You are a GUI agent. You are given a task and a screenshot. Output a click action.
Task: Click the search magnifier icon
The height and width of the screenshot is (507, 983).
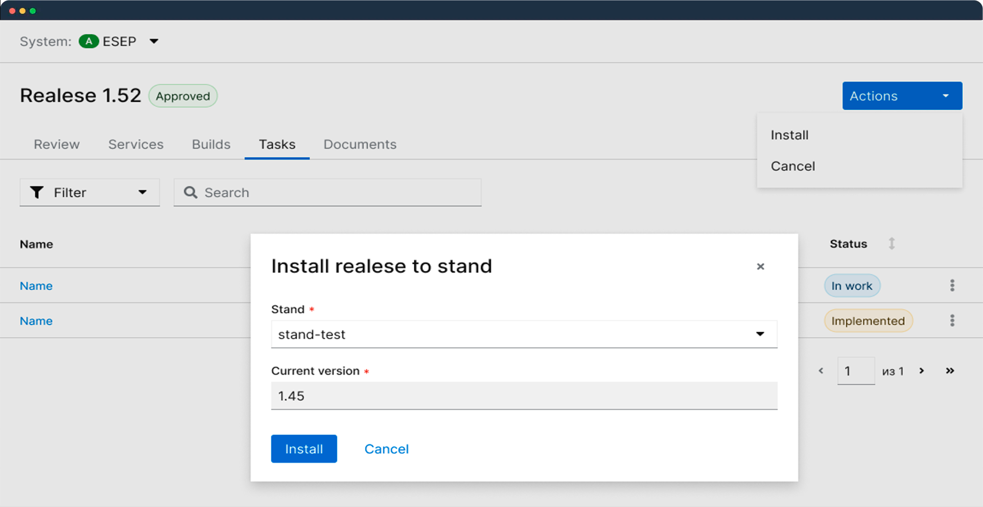190,192
